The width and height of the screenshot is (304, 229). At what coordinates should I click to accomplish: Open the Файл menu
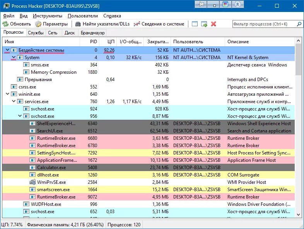point(9,16)
